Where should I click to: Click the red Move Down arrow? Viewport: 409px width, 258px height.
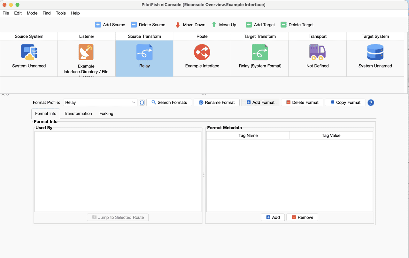(x=178, y=25)
